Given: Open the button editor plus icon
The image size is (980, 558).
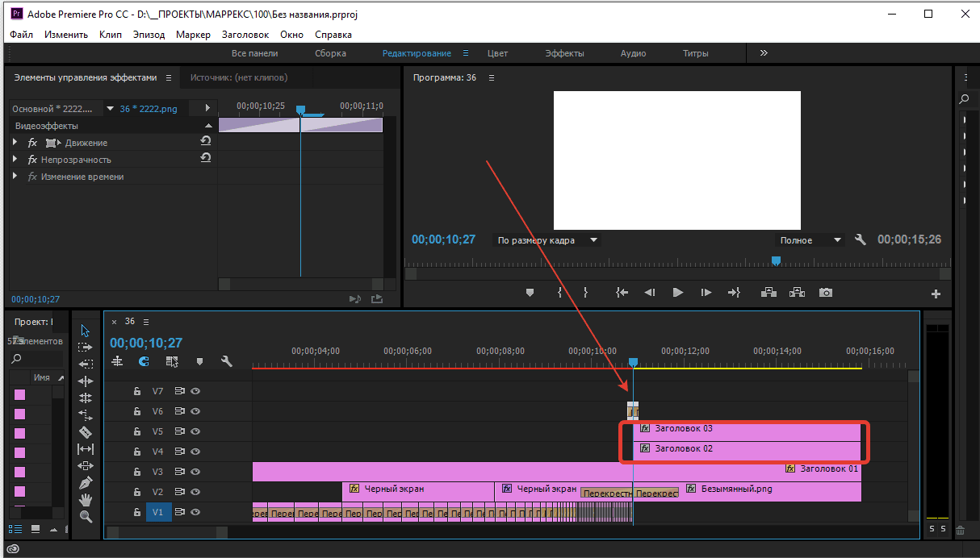Looking at the screenshot, I should (936, 294).
